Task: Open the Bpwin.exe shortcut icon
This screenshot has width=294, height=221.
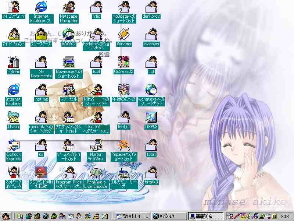Action: (69, 63)
